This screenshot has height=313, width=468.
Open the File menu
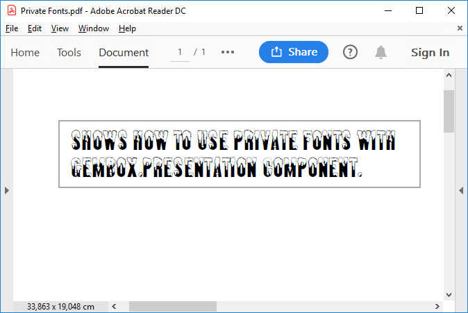(x=12, y=28)
